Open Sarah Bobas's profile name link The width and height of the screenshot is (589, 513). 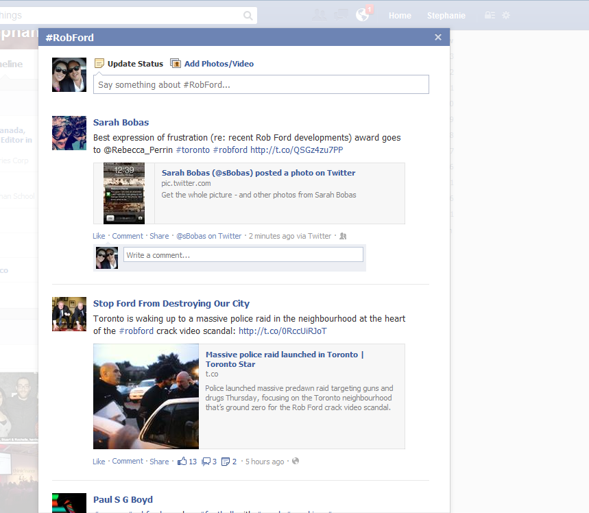point(121,123)
